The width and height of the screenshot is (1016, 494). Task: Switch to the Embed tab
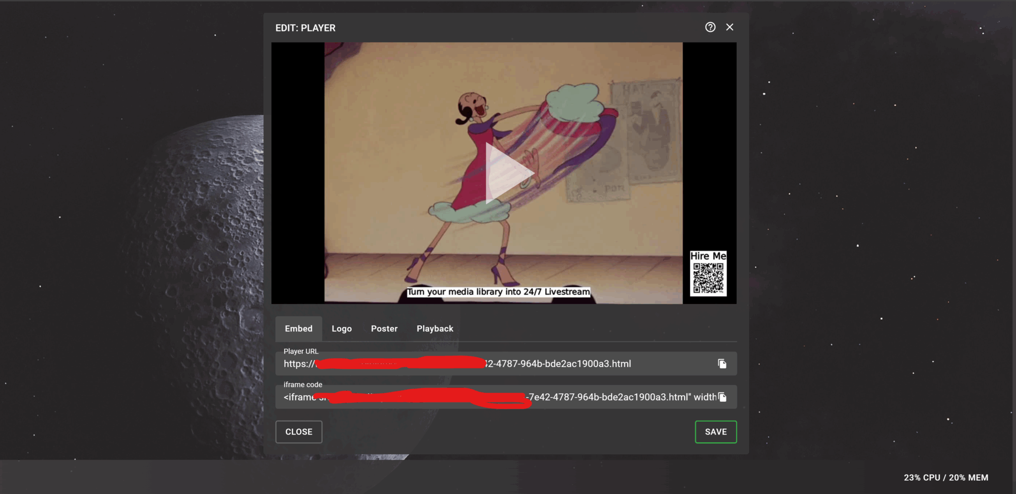point(299,328)
